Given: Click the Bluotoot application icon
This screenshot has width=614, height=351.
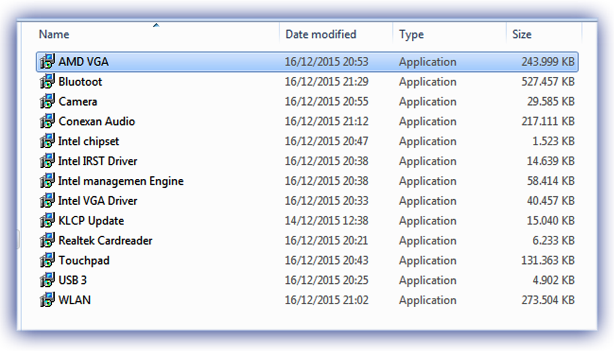Looking at the screenshot, I should (47, 82).
